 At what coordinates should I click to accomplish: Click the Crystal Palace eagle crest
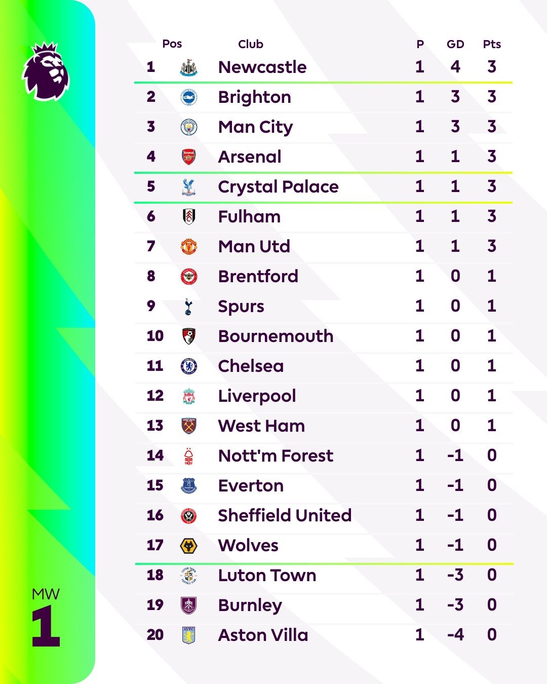(x=188, y=187)
